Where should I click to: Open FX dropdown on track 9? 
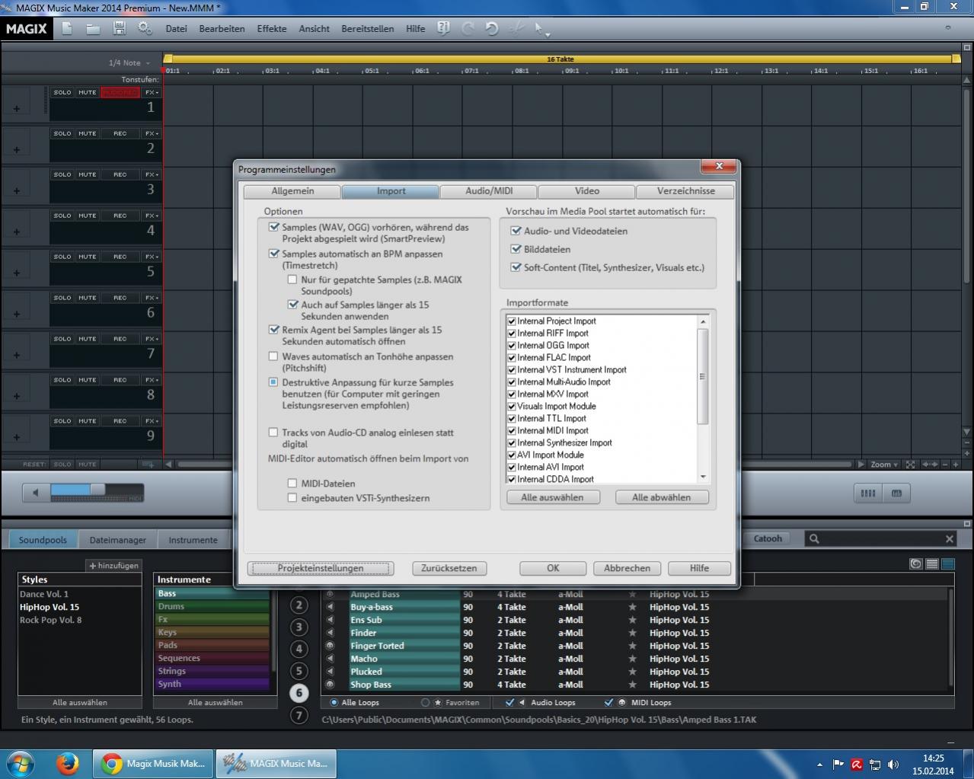[152, 421]
